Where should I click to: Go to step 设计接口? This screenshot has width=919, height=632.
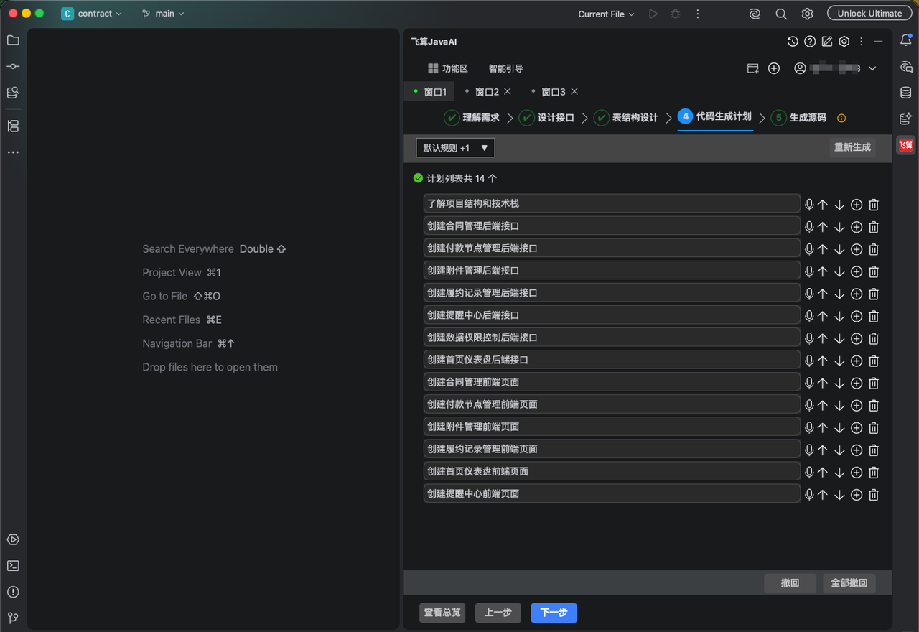(547, 118)
